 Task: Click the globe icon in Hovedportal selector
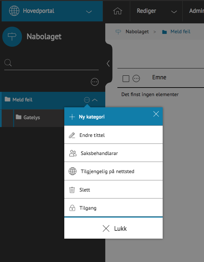pos(14,11)
